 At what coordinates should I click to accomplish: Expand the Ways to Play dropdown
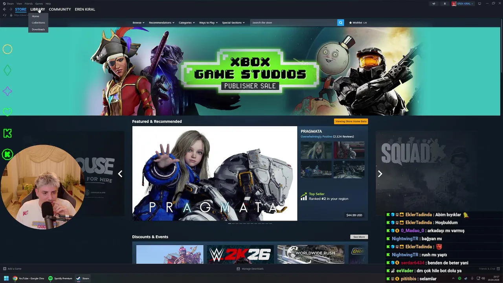coord(208,23)
